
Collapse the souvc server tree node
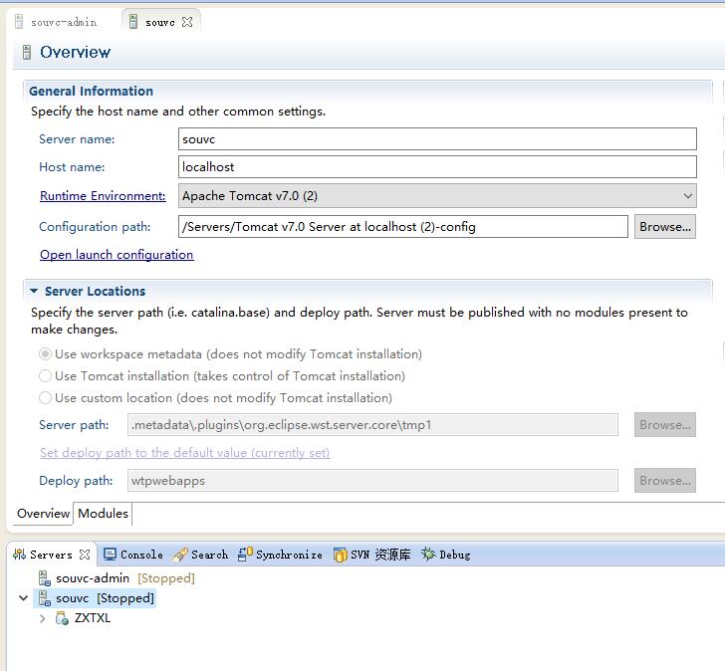23,598
